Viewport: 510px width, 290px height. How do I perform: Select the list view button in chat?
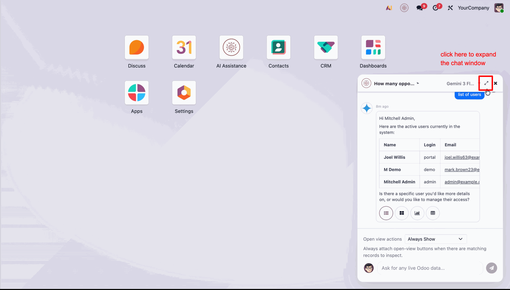coord(386,213)
